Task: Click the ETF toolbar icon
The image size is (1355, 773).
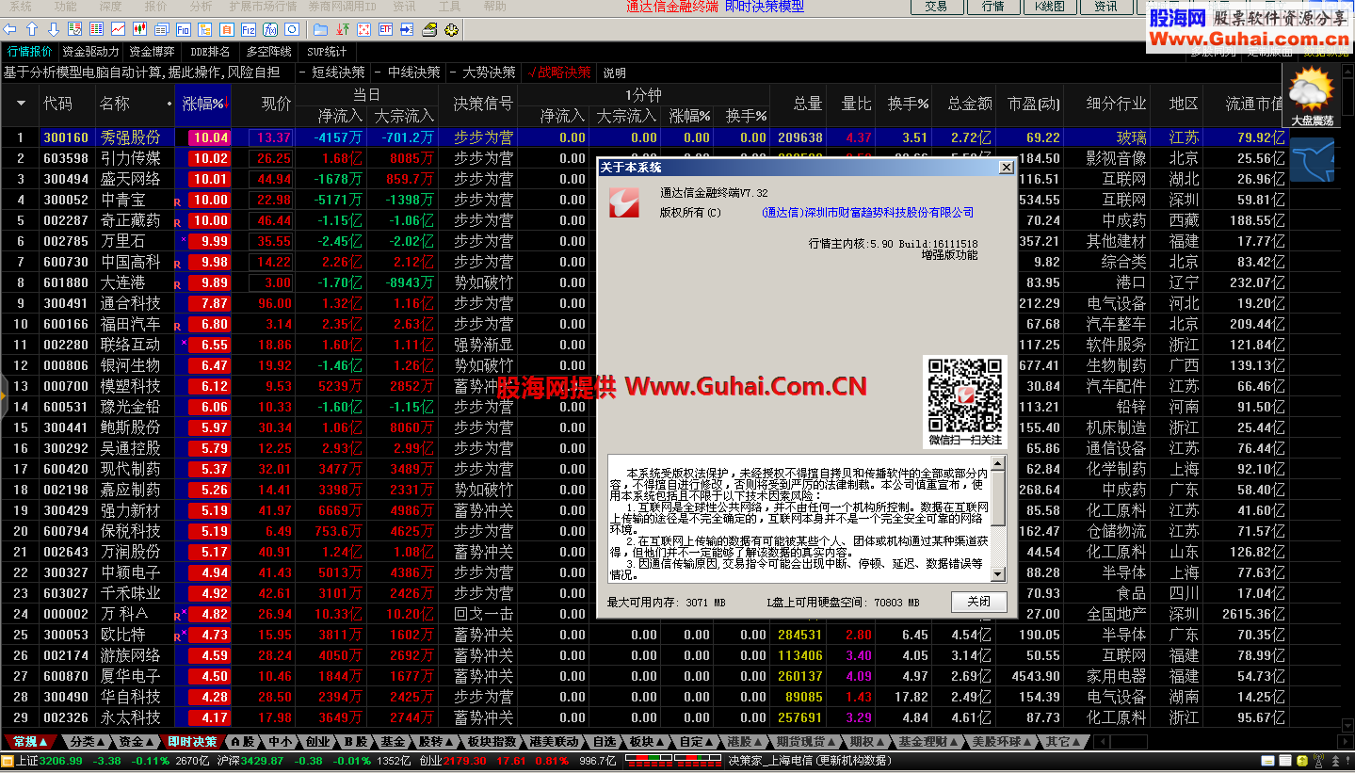Action: [x=385, y=29]
